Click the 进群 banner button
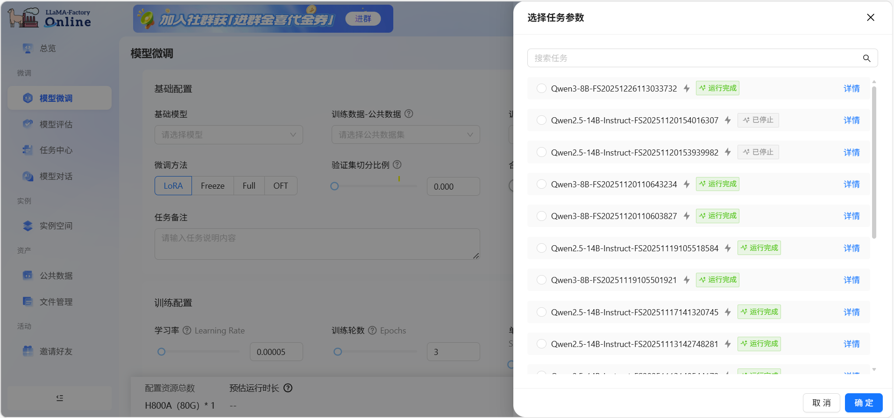 tap(363, 19)
